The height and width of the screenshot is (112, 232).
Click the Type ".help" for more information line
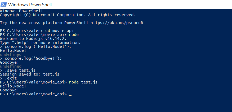40,43
